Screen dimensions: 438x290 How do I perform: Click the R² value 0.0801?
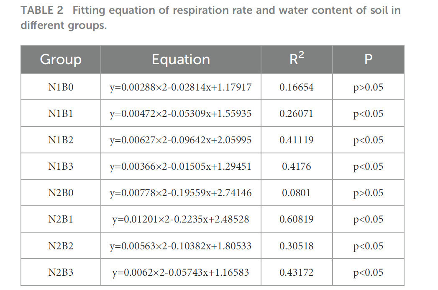296,193
